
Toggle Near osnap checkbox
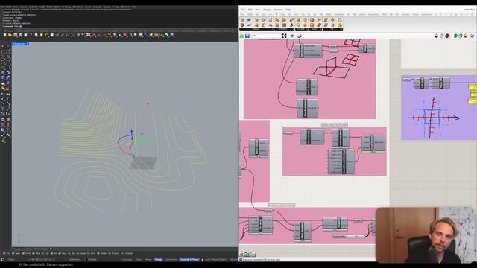coord(13,253)
